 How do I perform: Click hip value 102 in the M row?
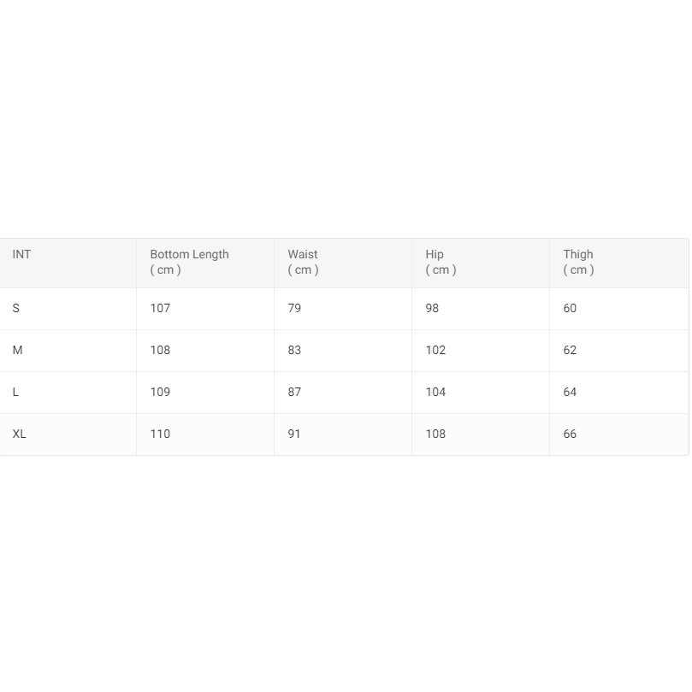pos(435,350)
